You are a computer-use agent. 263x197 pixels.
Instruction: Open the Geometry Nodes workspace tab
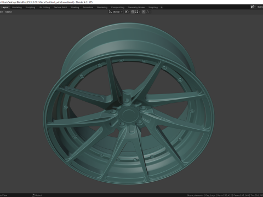point(136,8)
